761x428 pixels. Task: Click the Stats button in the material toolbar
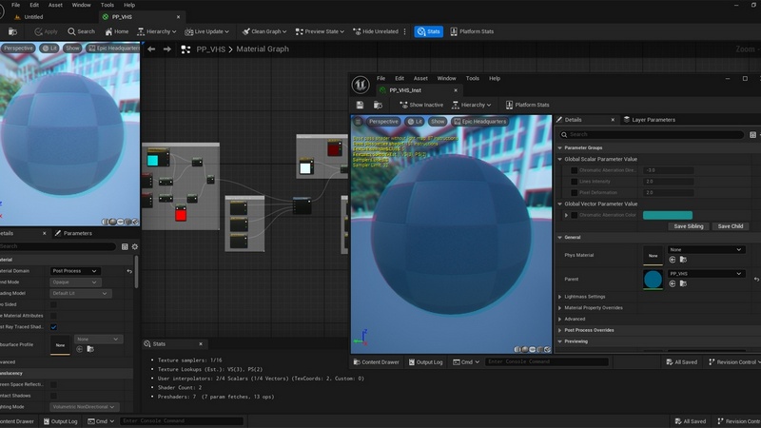(x=428, y=31)
